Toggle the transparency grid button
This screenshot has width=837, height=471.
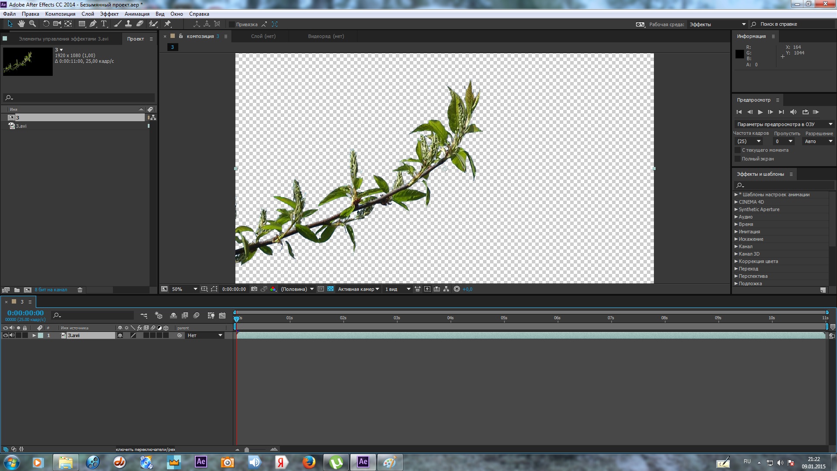coord(330,289)
